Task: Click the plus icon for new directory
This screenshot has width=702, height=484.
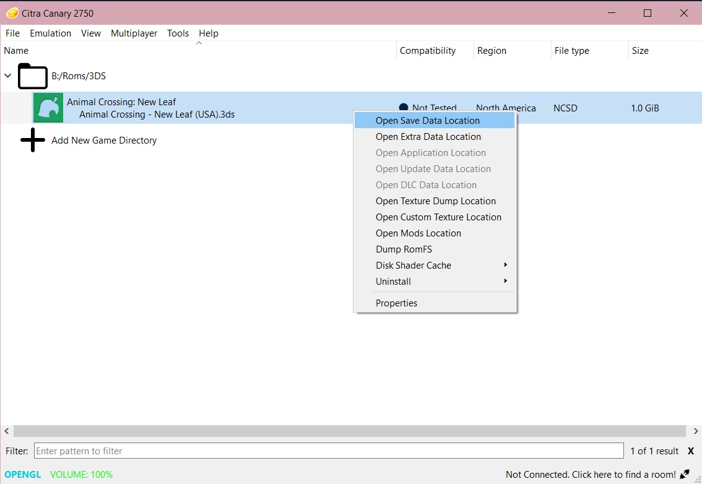Action: 33,140
